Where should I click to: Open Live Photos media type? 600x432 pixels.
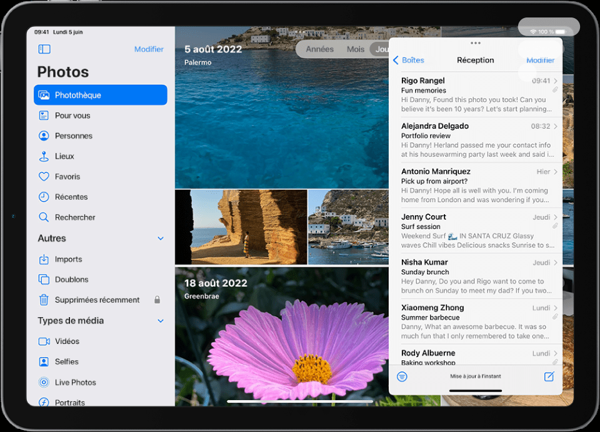click(75, 382)
